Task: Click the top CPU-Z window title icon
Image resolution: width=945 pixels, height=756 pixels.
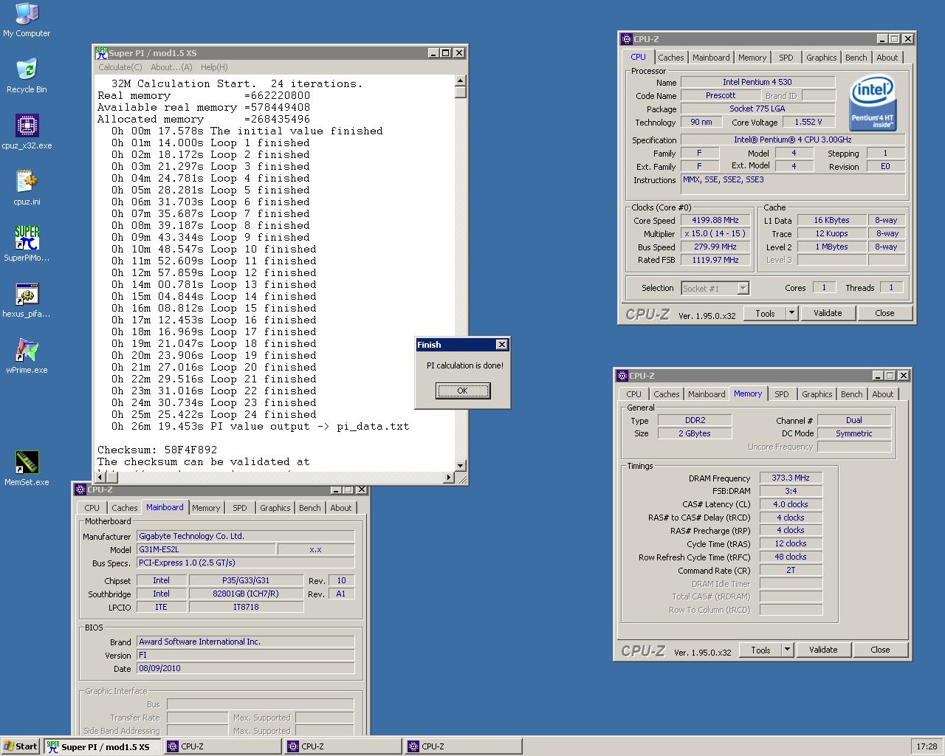Action: 627,39
